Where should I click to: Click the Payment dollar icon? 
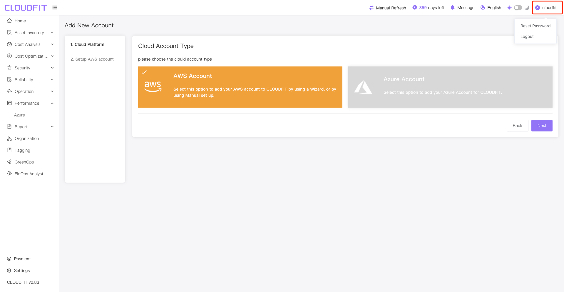point(9,259)
